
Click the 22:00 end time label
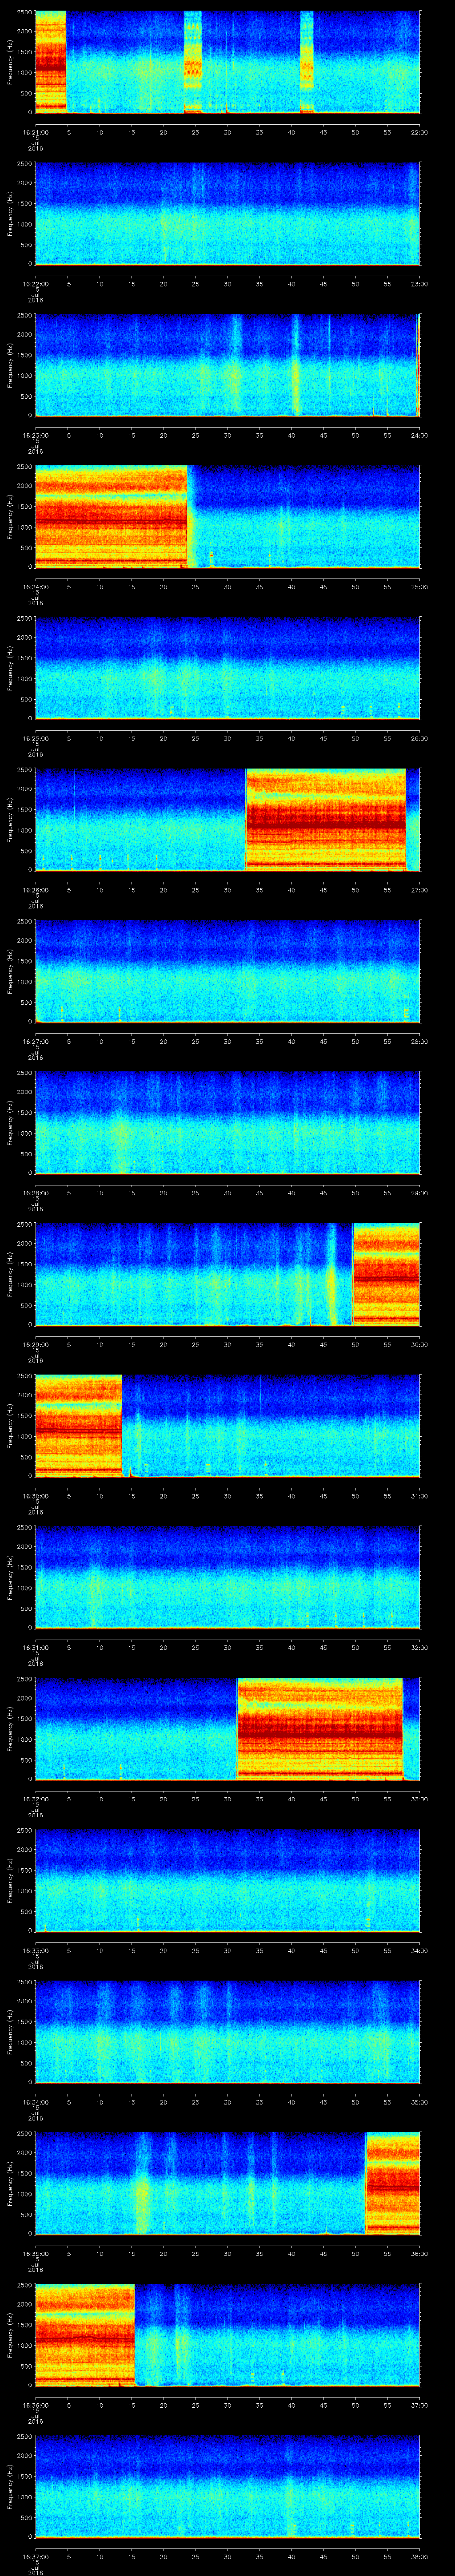[419, 132]
